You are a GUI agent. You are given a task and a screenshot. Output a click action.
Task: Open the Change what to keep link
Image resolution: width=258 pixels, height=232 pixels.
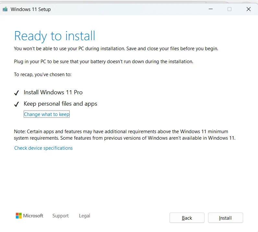[47, 114]
